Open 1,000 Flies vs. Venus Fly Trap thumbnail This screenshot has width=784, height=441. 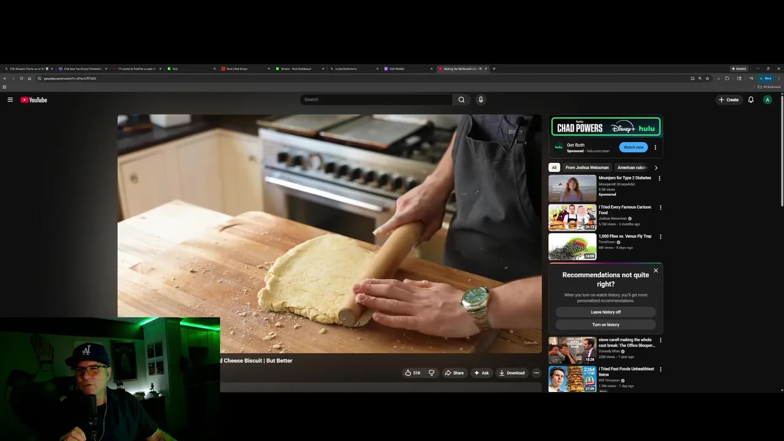(x=572, y=247)
